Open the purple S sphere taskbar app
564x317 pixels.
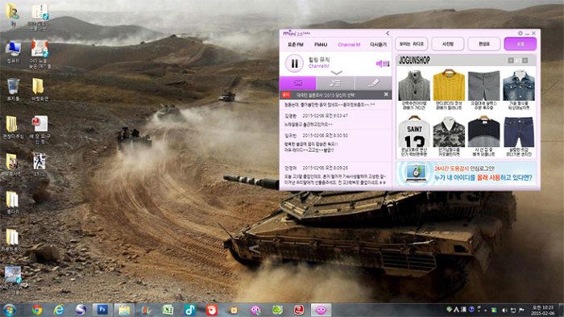(x=81, y=310)
